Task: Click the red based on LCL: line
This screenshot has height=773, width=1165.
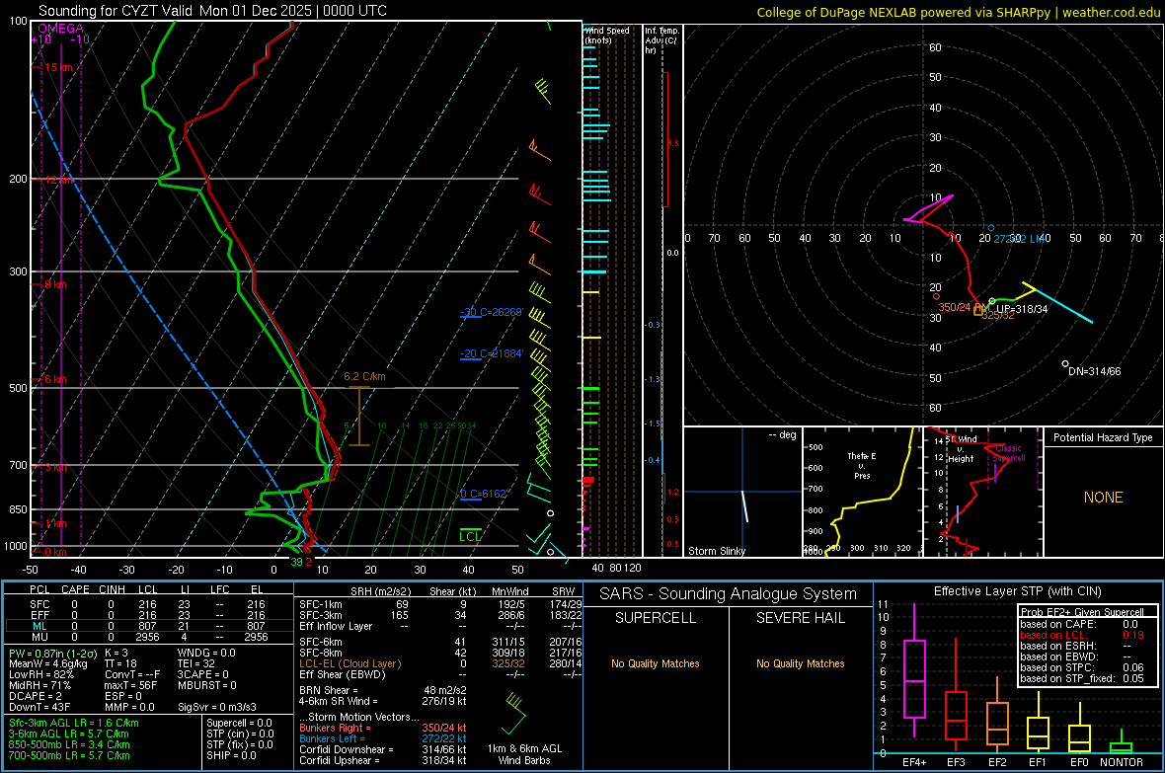Action: pyautogui.click(x=1082, y=635)
